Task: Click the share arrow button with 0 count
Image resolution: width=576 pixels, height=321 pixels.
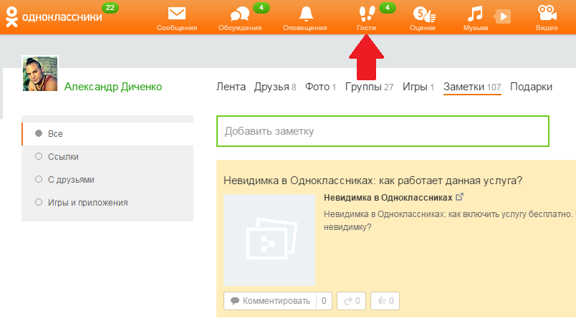Action: point(351,301)
